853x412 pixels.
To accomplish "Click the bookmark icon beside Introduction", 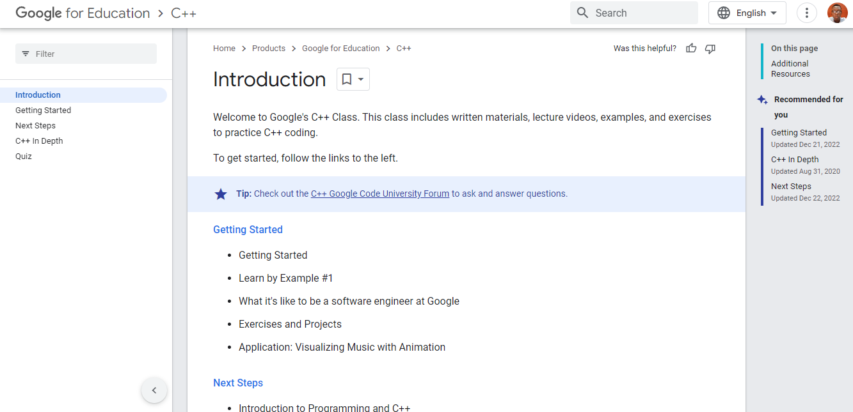I will pos(347,79).
